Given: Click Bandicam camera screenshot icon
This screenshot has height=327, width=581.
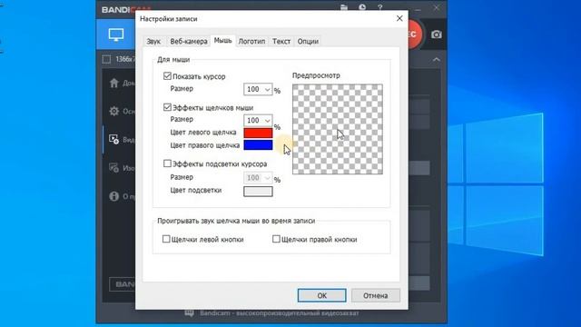Looking at the screenshot, I should point(437,35).
